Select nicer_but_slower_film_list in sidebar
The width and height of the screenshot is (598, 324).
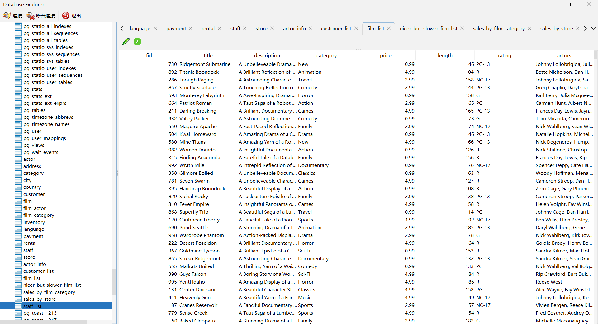click(52, 285)
